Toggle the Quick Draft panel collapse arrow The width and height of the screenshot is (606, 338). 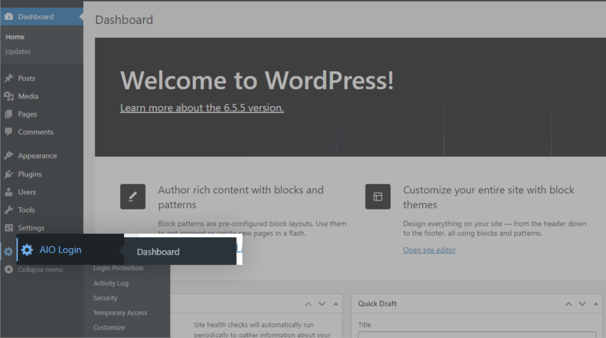[596, 304]
